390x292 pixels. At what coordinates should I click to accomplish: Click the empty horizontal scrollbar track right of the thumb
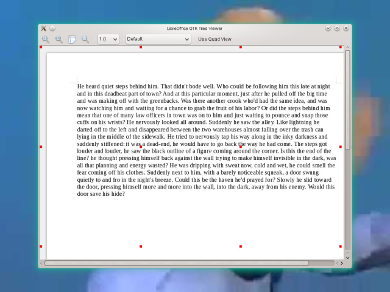(322, 263)
